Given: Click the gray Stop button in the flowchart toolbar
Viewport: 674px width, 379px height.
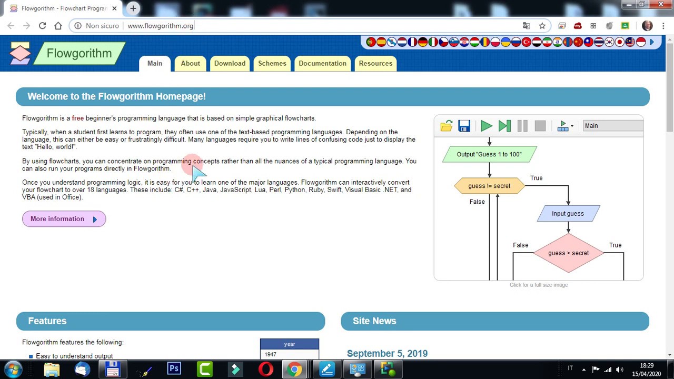Looking at the screenshot, I should click(540, 126).
